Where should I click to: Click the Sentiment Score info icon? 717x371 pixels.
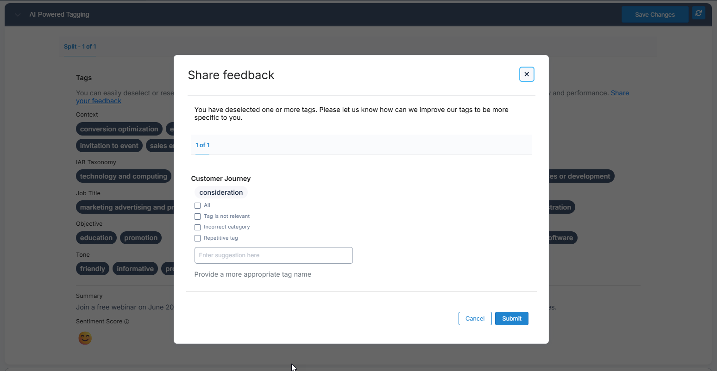click(127, 322)
